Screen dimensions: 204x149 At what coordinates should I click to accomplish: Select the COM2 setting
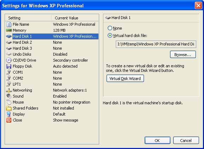click(x=52, y=78)
